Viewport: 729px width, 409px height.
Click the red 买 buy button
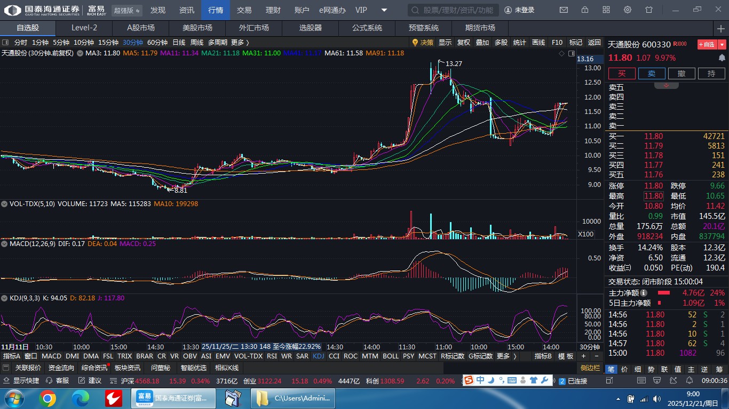(622, 73)
